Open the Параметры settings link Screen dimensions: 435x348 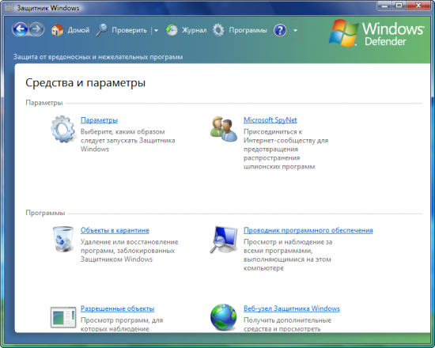tap(99, 120)
